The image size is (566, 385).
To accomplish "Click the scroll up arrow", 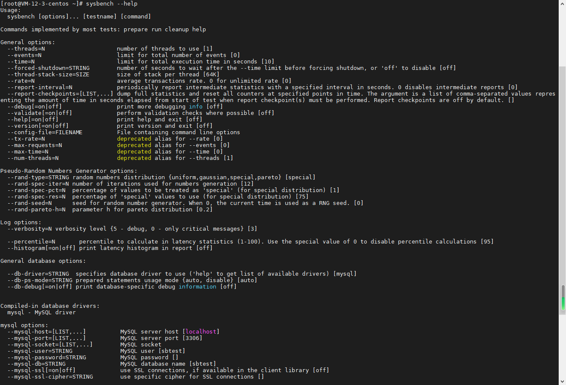I will tap(562, 3).
